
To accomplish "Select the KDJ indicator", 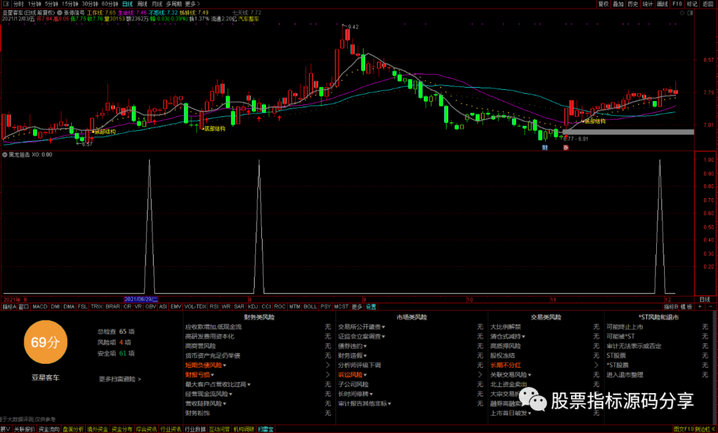I will (253, 307).
